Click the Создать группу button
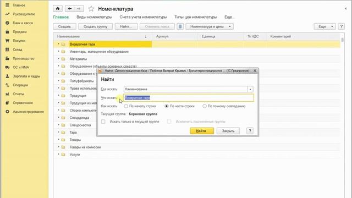This screenshot has height=198, width=352. (x=95, y=26)
